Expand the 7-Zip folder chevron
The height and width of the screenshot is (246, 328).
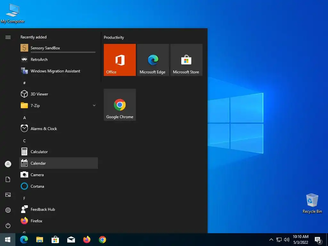tap(94, 105)
